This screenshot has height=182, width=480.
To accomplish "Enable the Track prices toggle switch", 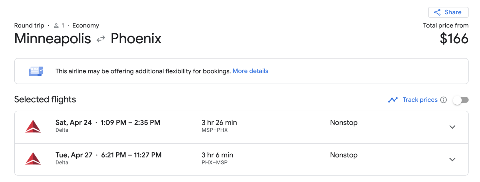I will 460,100.
